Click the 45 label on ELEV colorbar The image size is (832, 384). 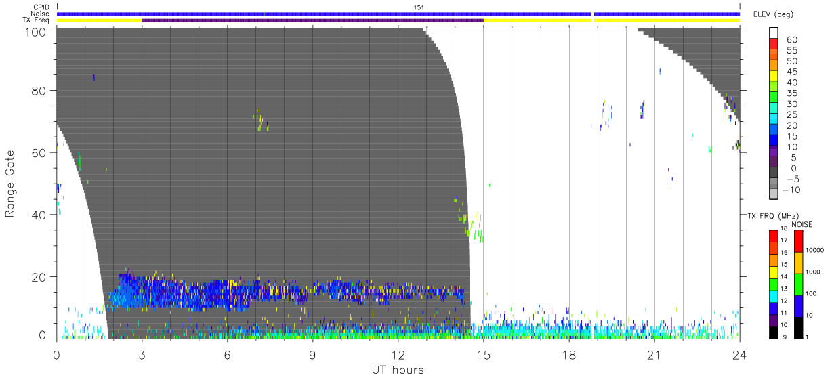click(792, 72)
